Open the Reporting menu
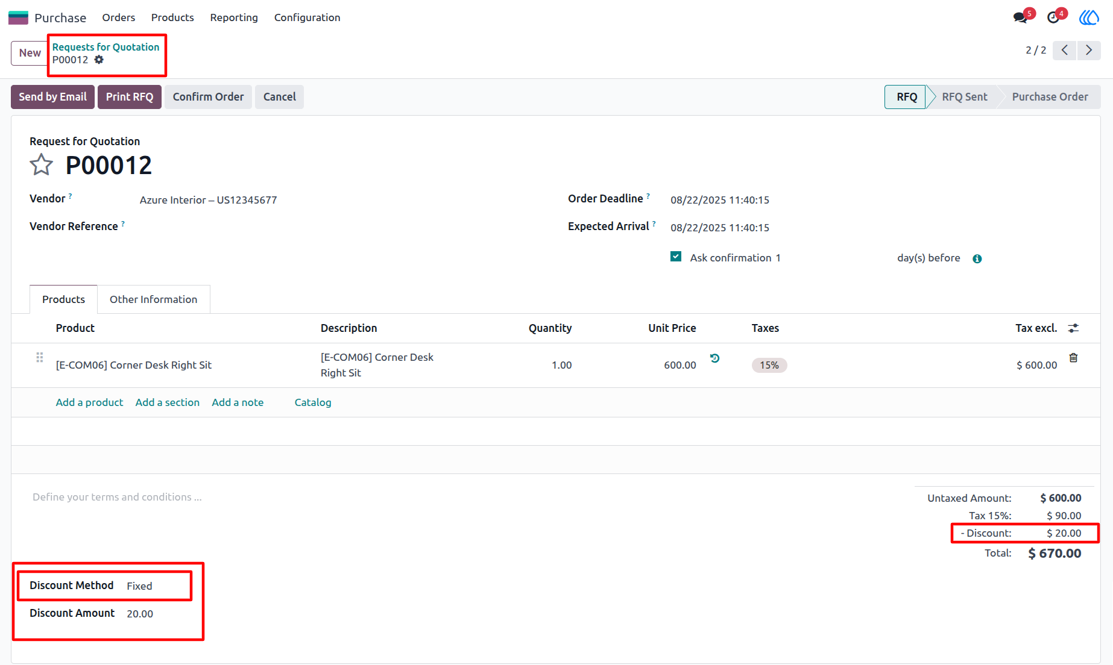The height and width of the screenshot is (665, 1113). (x=234, y=17)
